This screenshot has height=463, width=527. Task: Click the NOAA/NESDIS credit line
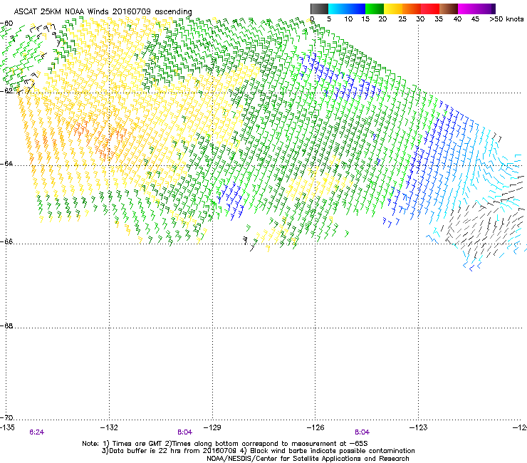(x=308, y=459)
